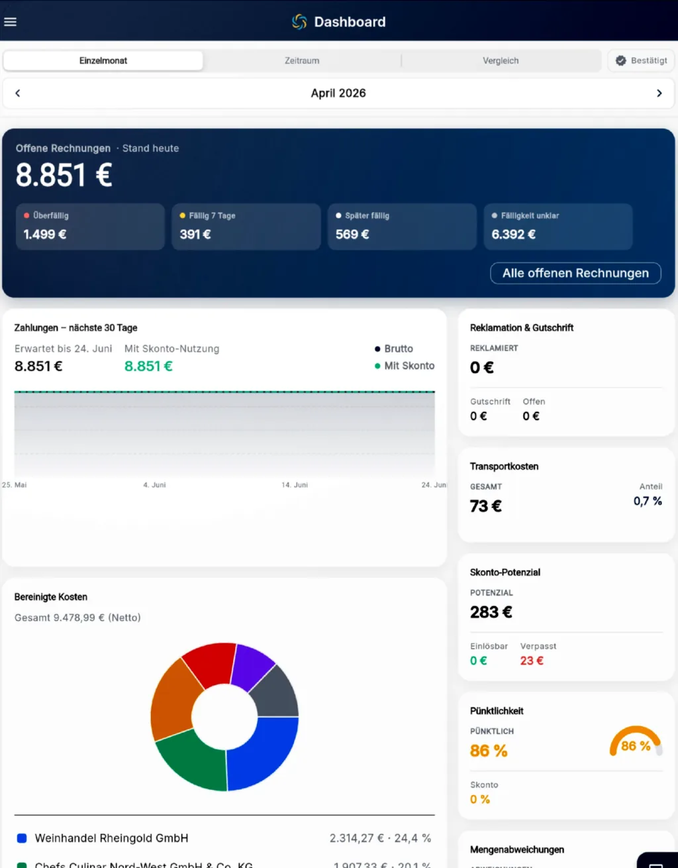Image resolution: width=678 pixels, height=868 pixels.
Task: Click the Einlösbar 0 € value
Action: [478, 661]
